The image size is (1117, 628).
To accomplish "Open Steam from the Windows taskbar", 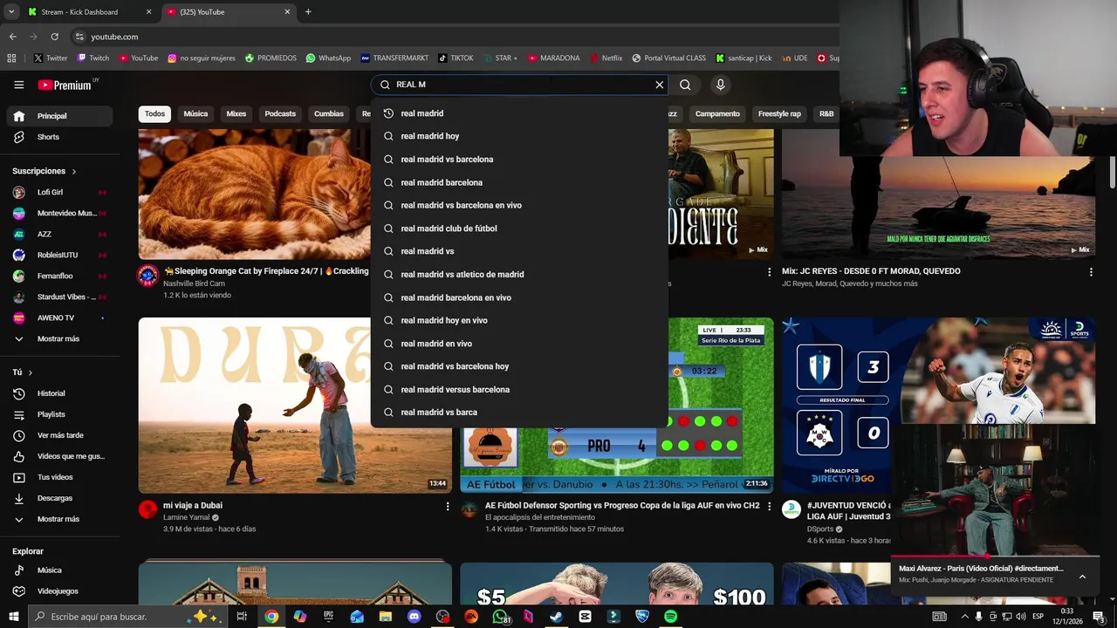I will pos(556,617).
